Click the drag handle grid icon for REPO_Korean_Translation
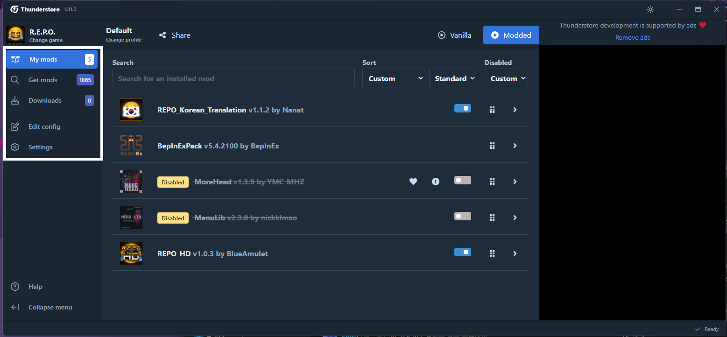 pos(492,110)
